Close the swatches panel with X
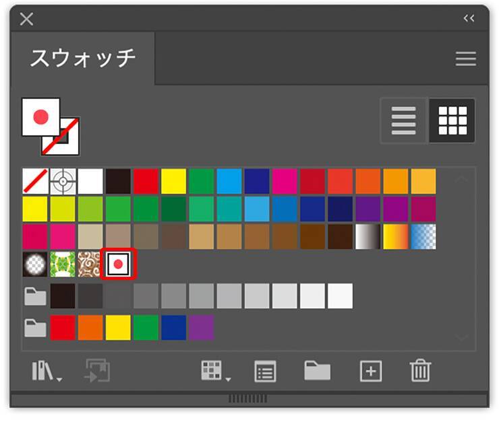The height and width of the screenshot is (422, 499). [x=26, y=19]
